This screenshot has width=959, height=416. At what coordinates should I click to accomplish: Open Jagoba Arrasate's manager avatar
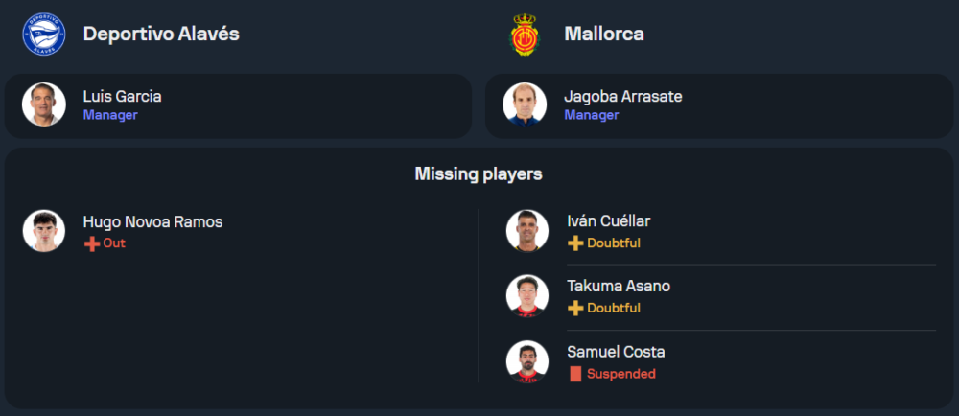point(526,105)
